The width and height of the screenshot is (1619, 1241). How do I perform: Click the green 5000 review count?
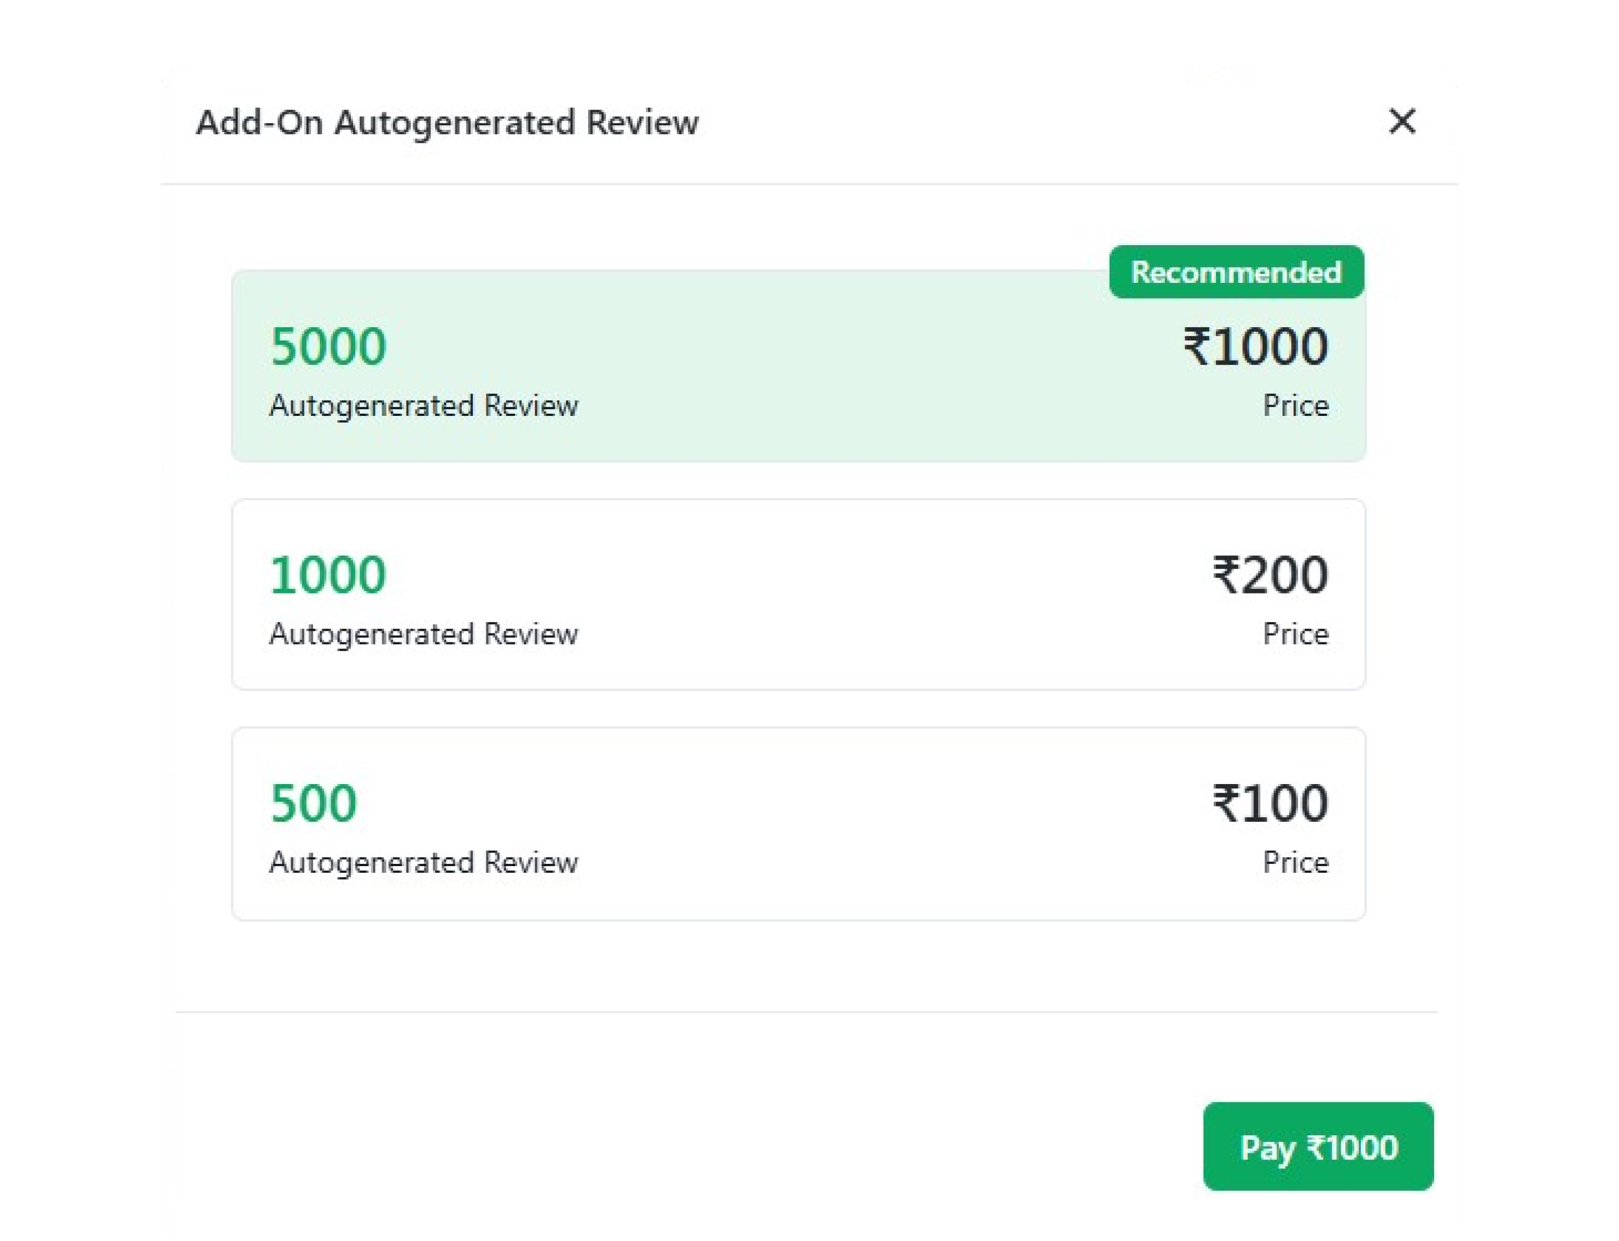click(328, 346)
